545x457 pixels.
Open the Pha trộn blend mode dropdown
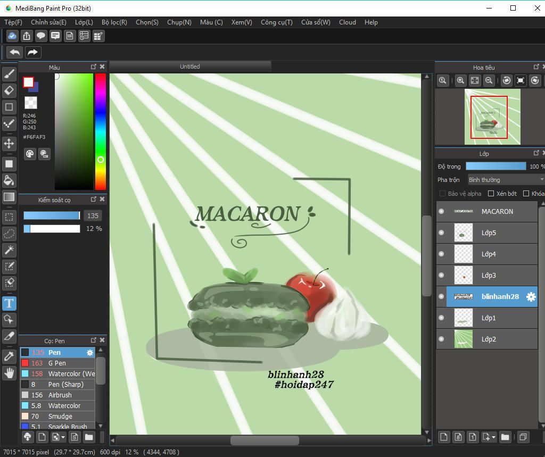[506, 180]
